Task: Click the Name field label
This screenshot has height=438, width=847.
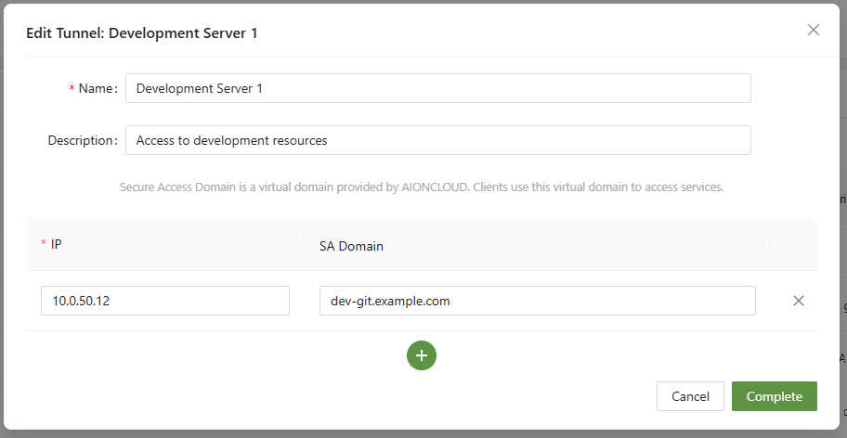Action: pyautogui.click(x=98, y=89)
